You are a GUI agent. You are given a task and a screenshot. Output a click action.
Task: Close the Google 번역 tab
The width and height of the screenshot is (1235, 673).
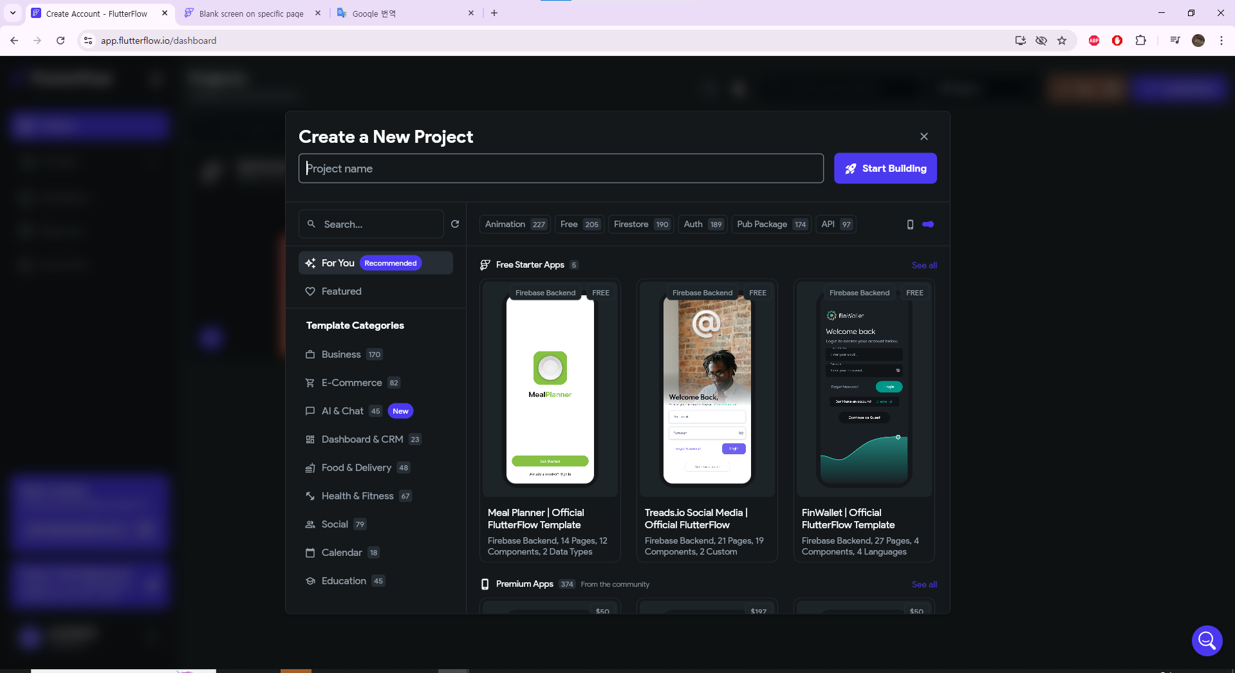coord(471,13)
